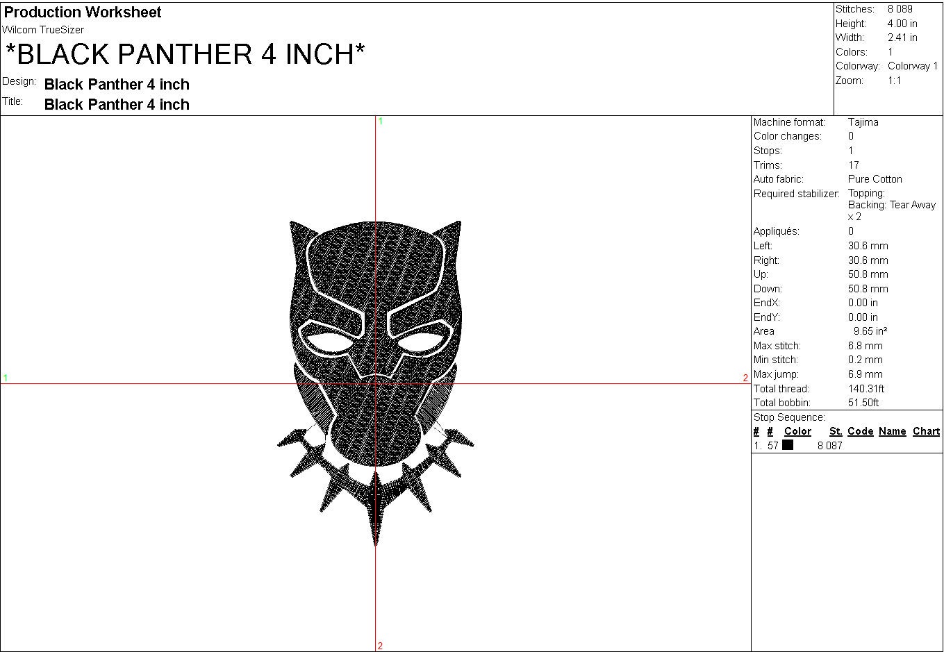Click the black thread color swatch in Stop Sequence

(x=788, y=445)
